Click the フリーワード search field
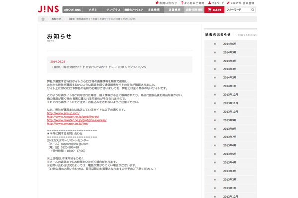Screen dimensions: 298x198 tap(238, 10)
